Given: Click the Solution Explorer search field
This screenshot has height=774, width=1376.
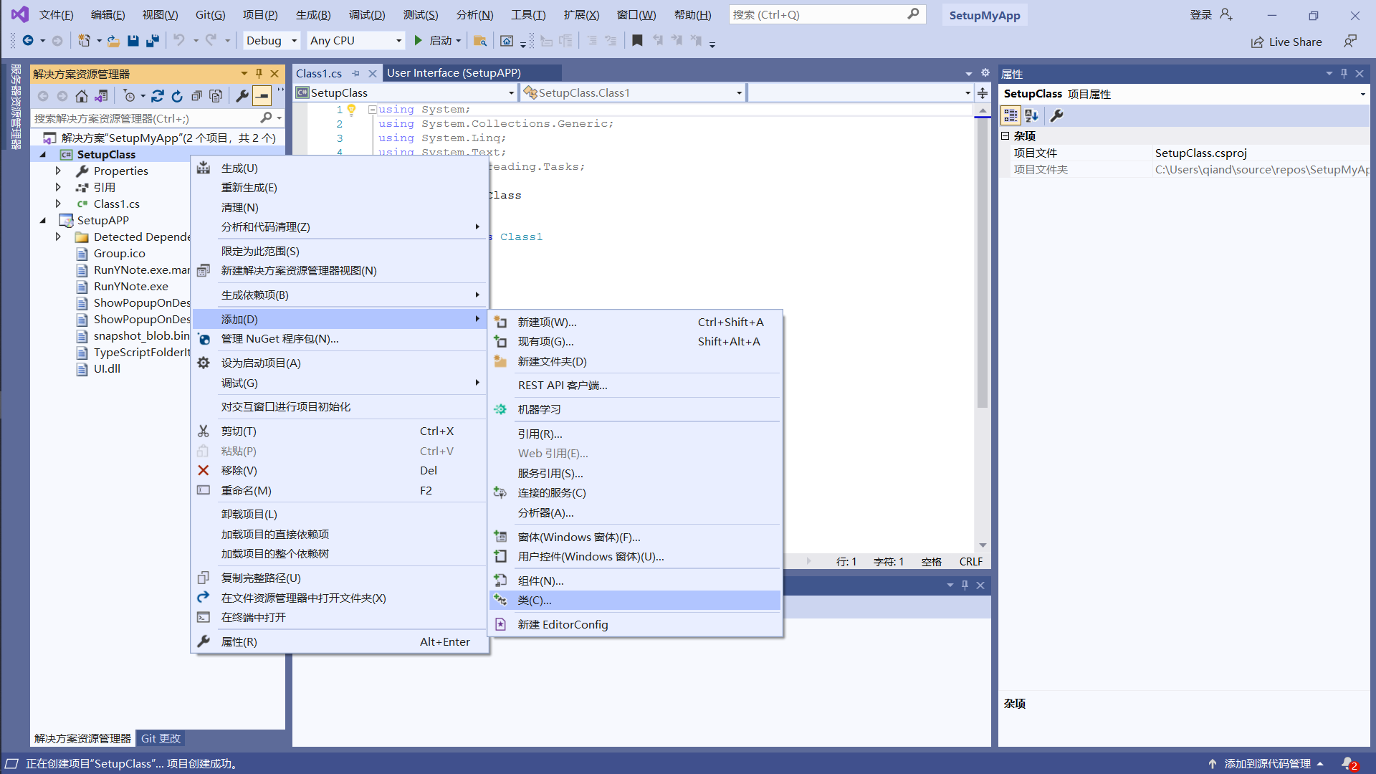Looking at the screenshot, I should 143,118.
